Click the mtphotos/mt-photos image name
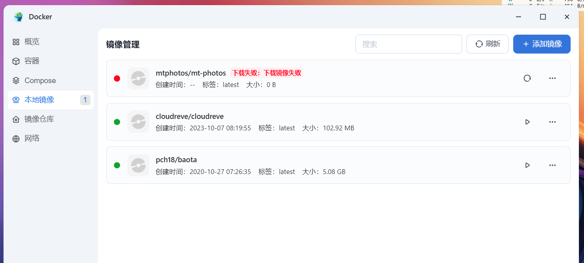This screenshot has width=584, height=263. pos(191,73)
